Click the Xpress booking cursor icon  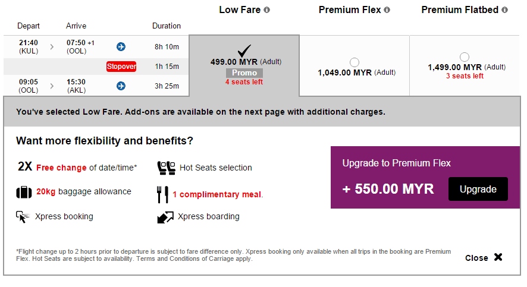[23, 217]
